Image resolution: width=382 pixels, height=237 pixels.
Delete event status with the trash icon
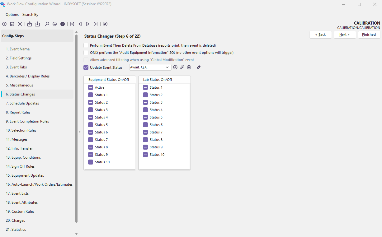(189, 67)
